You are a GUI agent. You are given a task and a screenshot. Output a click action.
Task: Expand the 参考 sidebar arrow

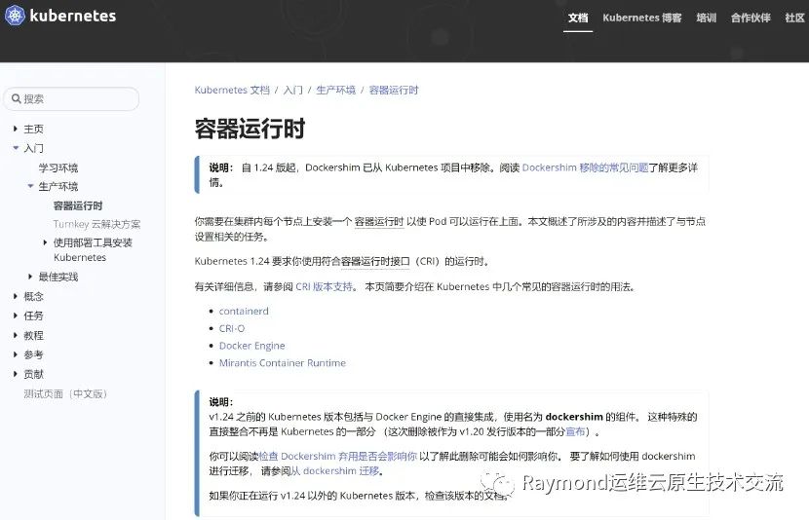click(x=16, y=354)
